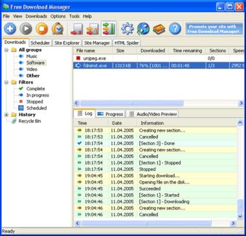Collapse the All groups tree node

click(6, 50)
